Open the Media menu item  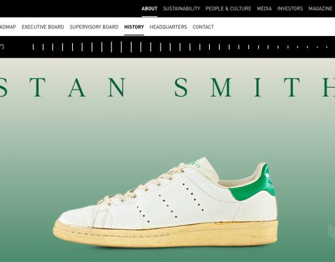(264, 9)
